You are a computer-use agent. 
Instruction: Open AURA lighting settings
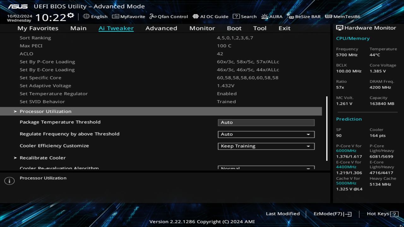[272, 16]
